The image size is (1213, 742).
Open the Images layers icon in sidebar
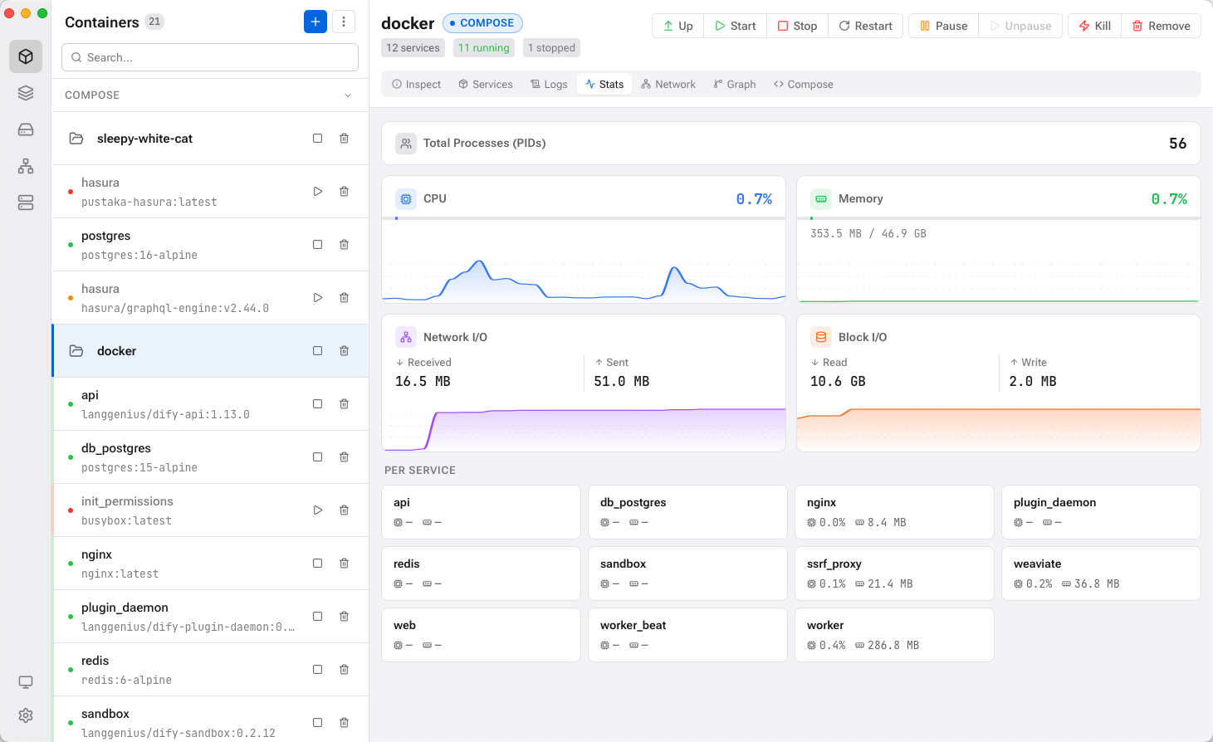[25, 93]
